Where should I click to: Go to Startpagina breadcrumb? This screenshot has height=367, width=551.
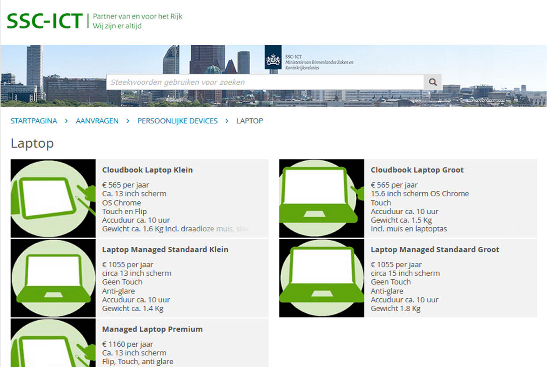coord(34,121)
